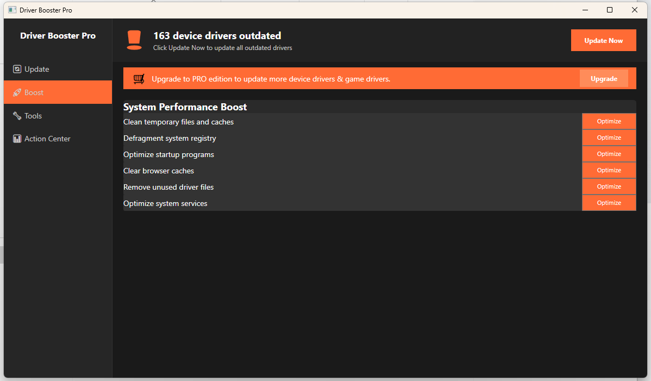Select the Optimize startup programs label

168,154
